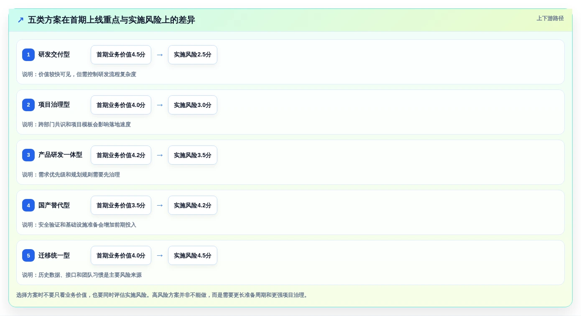Image resolution: width=581 pixels, height=316 pixels.
Task: Click the note 跨部门共识和项目模板会影响落地速度
Action: click(84, 125)
